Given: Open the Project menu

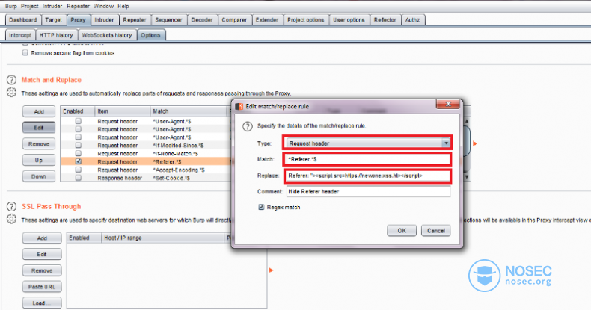Looking at the screenshot, I should click(30, 7).
